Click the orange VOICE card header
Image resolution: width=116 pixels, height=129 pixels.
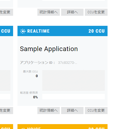tap(63, 127)
